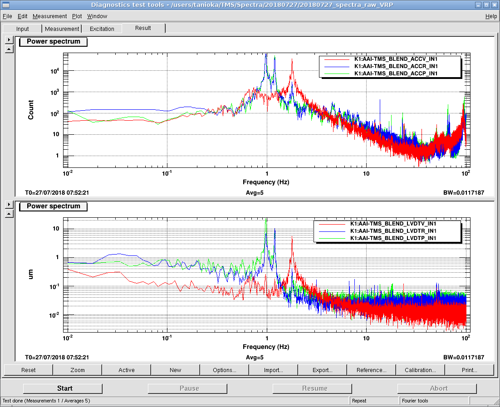This screenshot has height=407, width=500.
Task: Click up-arrow button beside upper Power spectrum plot
Action: pos(9,49)
